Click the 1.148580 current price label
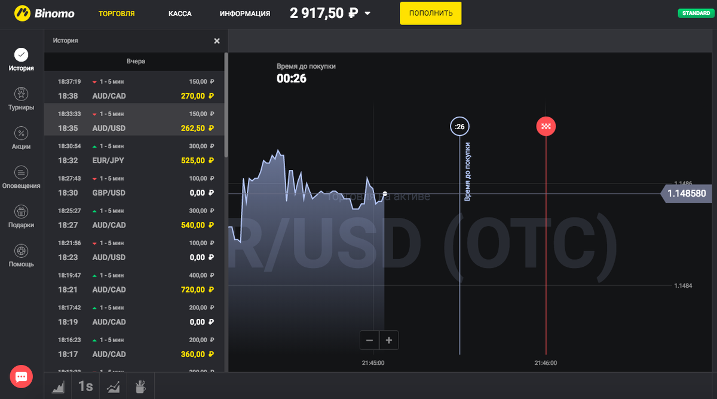Image resolution: width=717 pixels, height=399 pixels. point(686,194)
